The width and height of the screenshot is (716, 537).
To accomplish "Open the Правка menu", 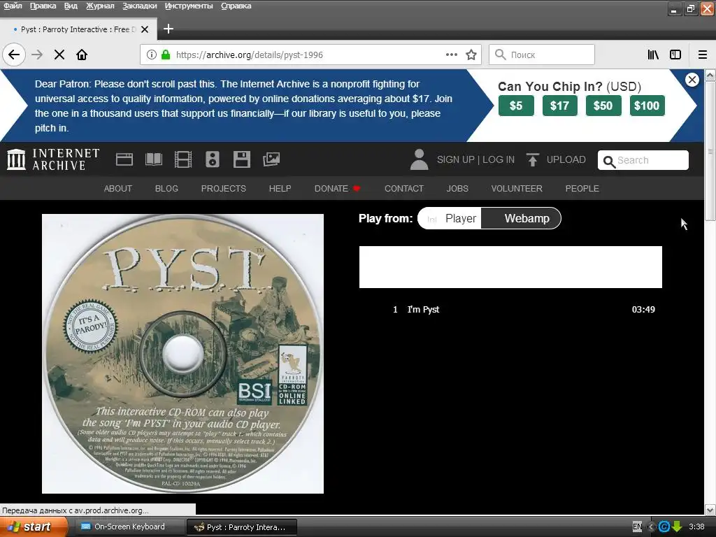I will (43, 6).
